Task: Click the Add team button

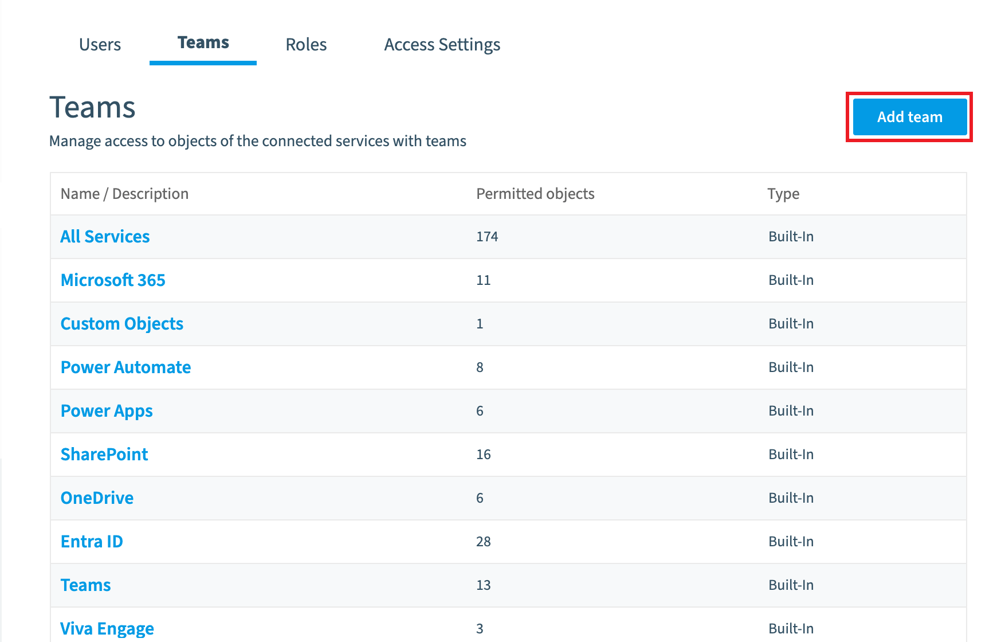Action: (x=909, y=117)
